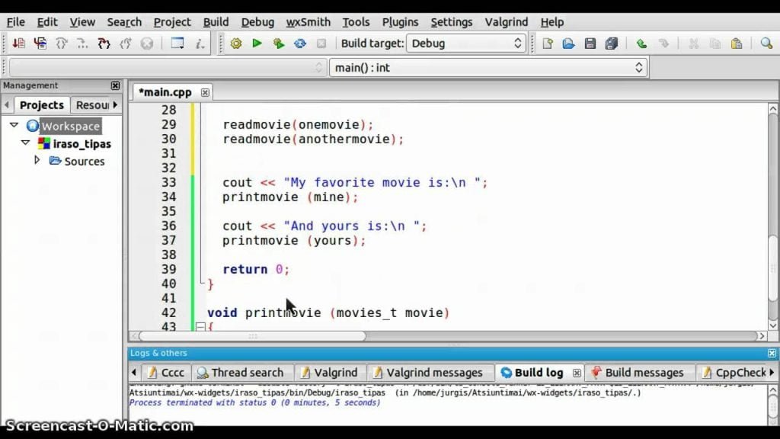
Task: Click the Debug/Continue toolbar icon
Action: pos(19,43)
